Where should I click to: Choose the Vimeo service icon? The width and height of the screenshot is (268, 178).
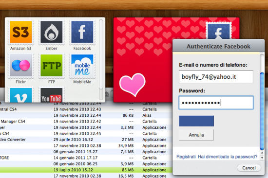pos(20,95)
